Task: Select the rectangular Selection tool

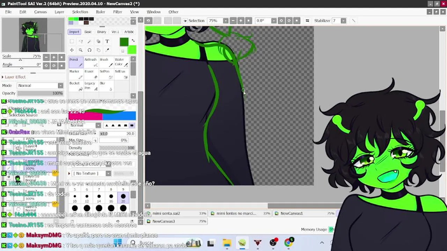Action: 72,41
